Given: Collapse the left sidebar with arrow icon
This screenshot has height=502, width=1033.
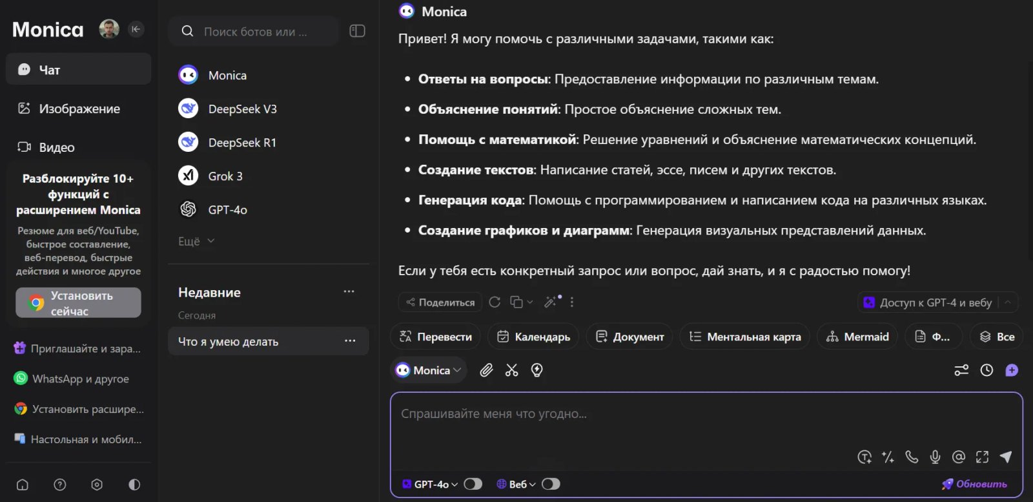Looking at the screenshot, I should (x=136, y=29).
